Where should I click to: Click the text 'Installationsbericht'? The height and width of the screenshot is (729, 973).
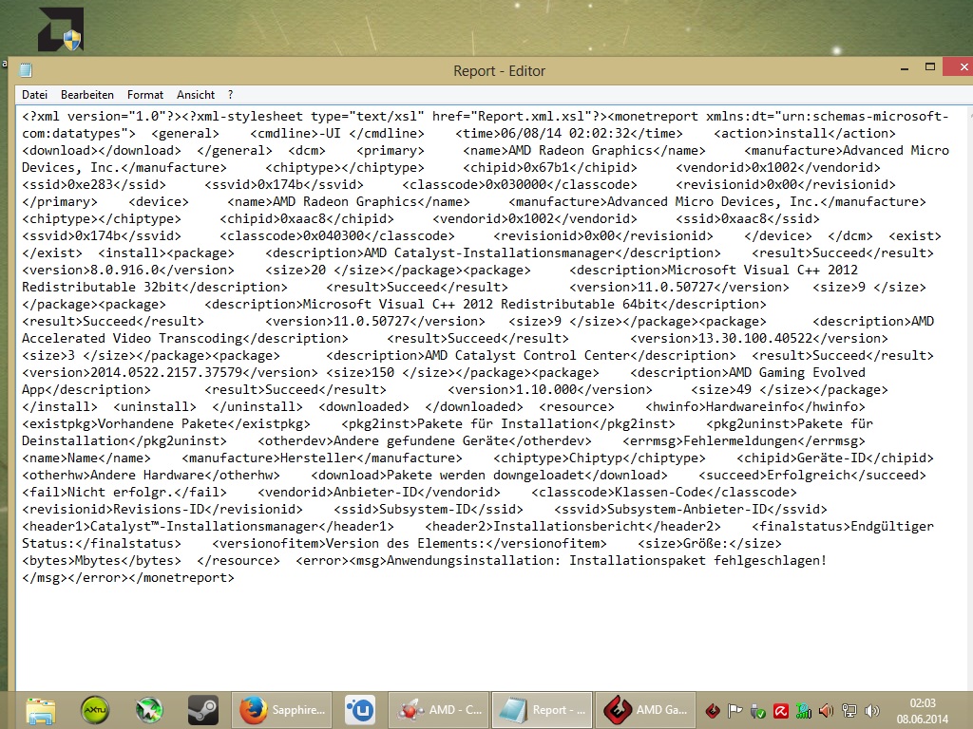569,526
